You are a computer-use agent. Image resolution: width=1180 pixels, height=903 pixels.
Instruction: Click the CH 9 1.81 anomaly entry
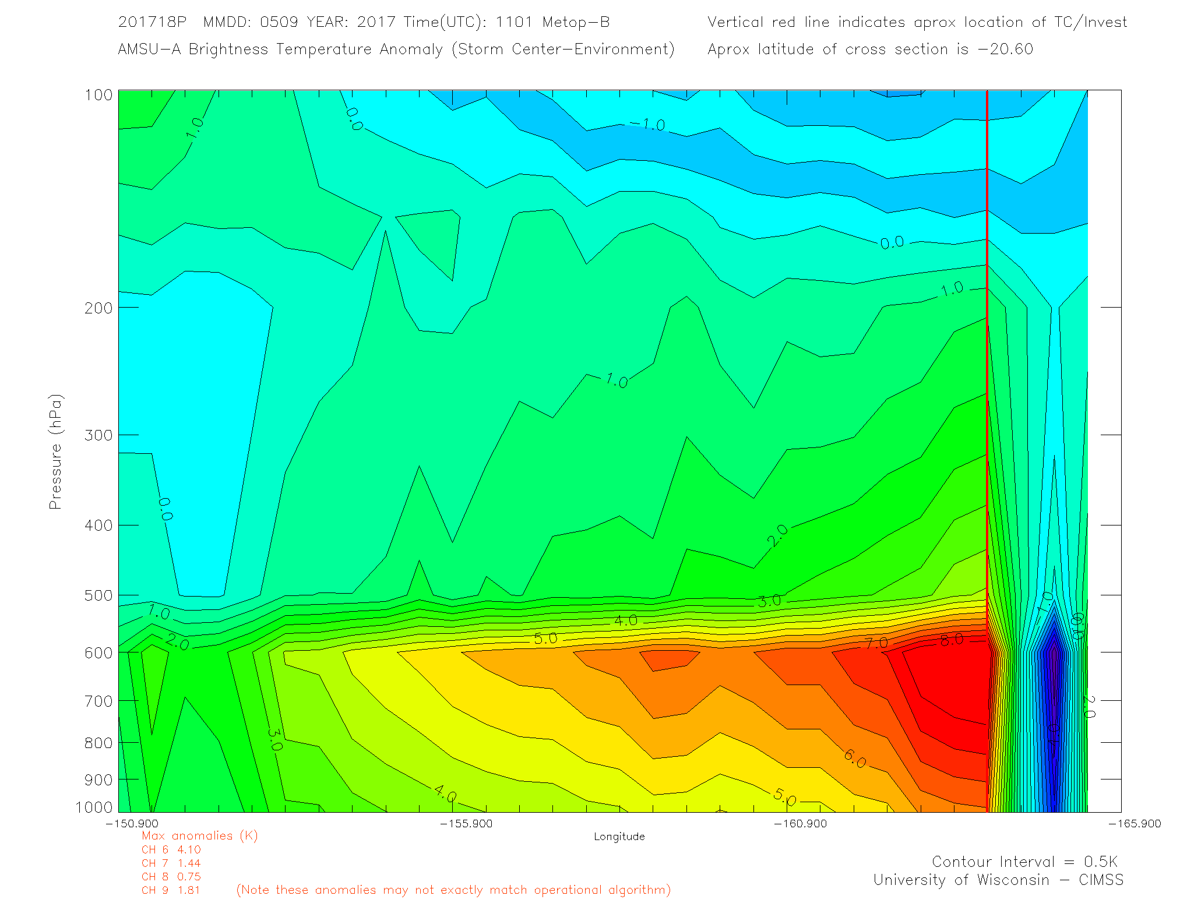(171, 890)
